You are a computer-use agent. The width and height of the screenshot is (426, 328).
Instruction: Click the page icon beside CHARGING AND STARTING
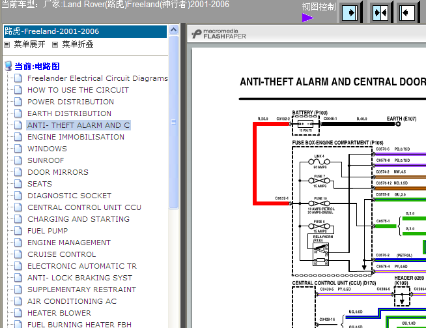[18, 219]
